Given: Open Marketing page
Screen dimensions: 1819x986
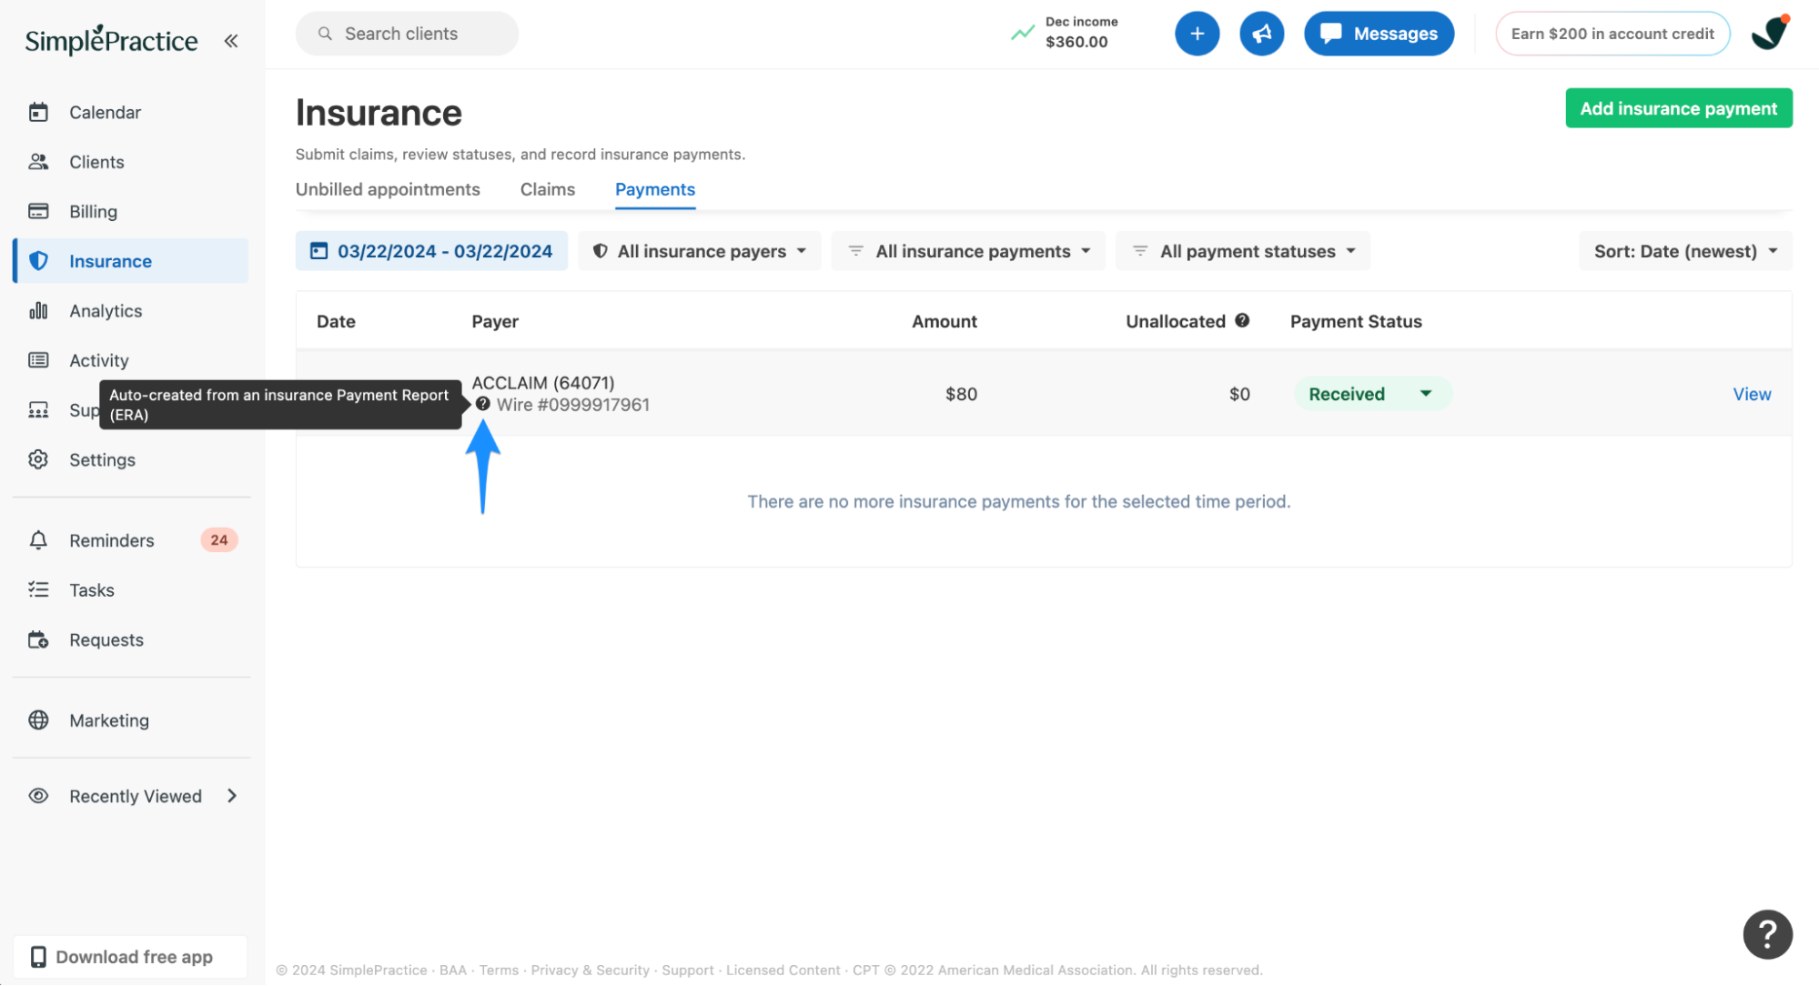Looking at the screenshot, I should [108, 720].
